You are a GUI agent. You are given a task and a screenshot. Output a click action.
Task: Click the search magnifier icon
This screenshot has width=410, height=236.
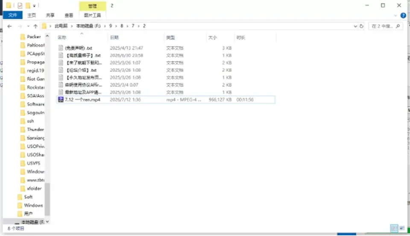click(x=398, y=26)
